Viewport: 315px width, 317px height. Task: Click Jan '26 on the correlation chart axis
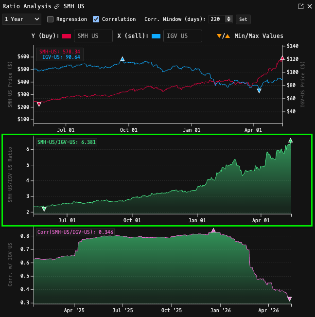pyautogui.click(x=221, y=310)
